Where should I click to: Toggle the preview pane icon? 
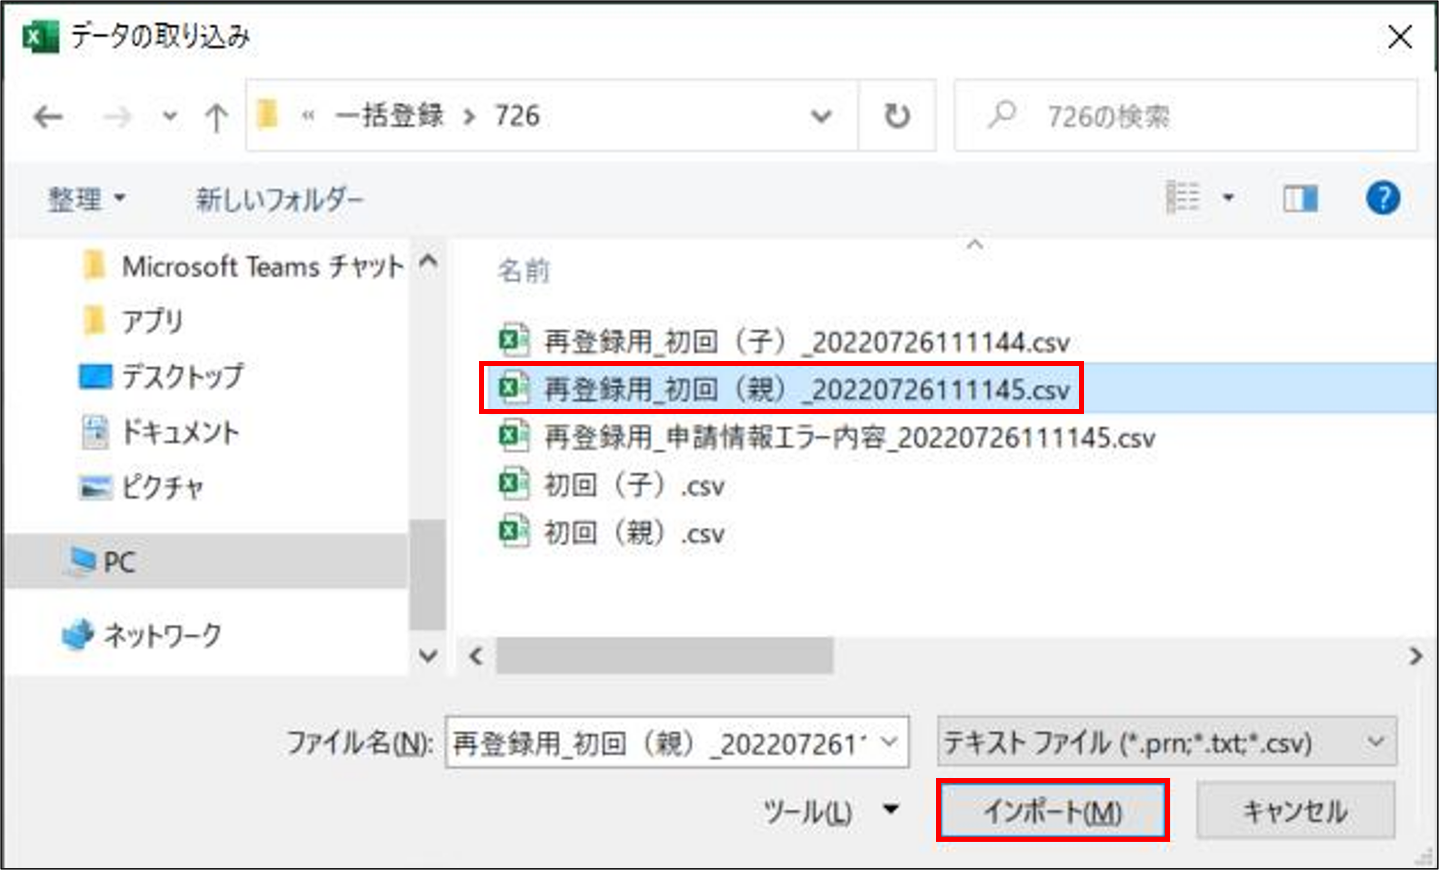1300,199
